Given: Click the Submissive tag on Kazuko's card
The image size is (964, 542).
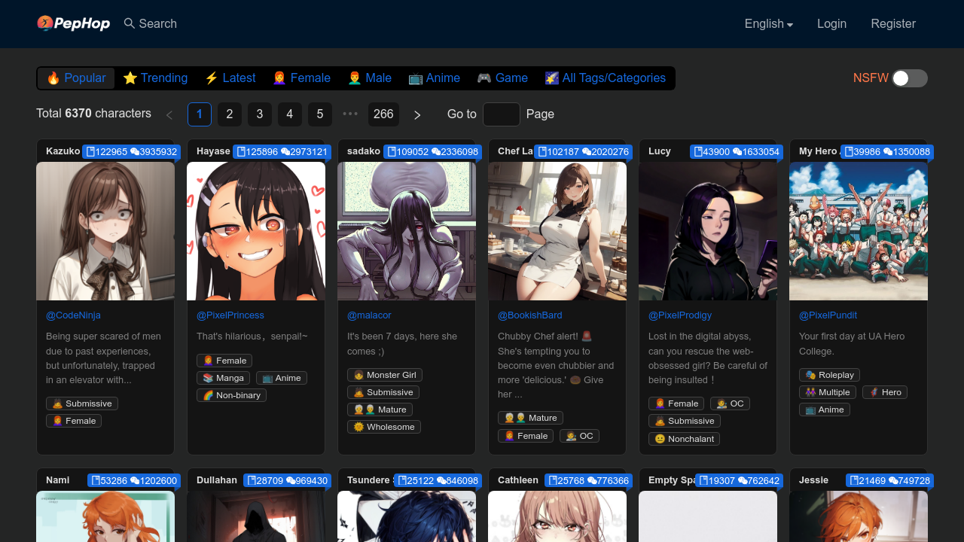Looking at the screenshot, I should [x=82, y=403].
